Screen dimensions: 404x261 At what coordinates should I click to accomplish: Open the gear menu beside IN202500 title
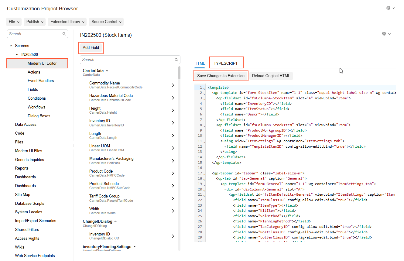click(386, 34)
